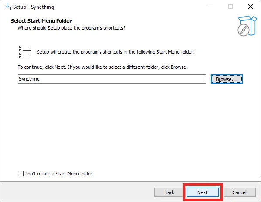Viewport: 261px width, 202px height.
Task: Cancel the Syncthing installation
Action: point(240,192)
